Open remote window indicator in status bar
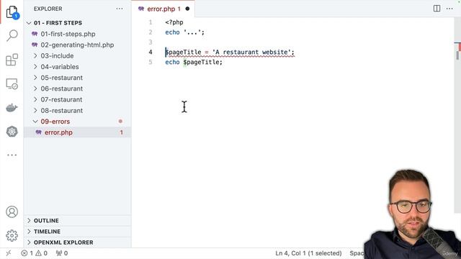The image size is (461, 259). pyautogui.click(x=9, y=253)
